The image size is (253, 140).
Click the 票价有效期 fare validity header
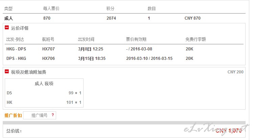[x=136, y=39]
